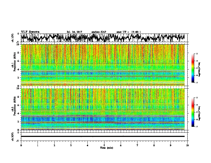Click the "2" tick on ch.1 frequency axis

pos(18,78)
